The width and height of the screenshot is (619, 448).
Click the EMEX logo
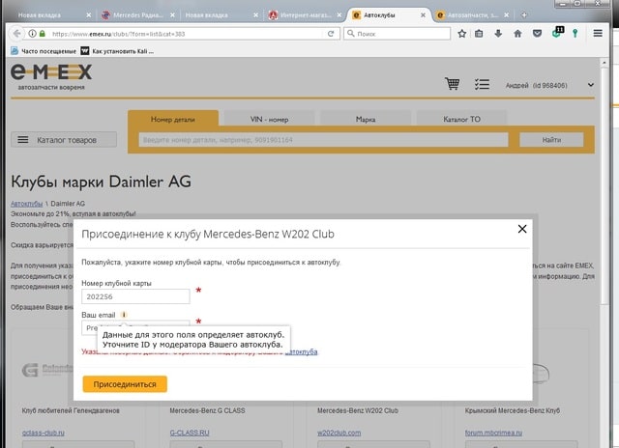click(x=51, y=76)
